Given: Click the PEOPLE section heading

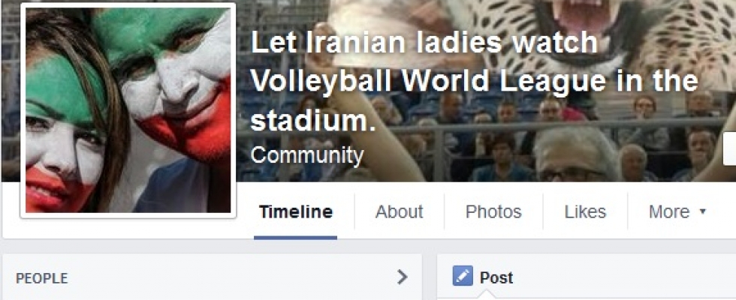Looking at the screenshot, I should pos(42,278).
